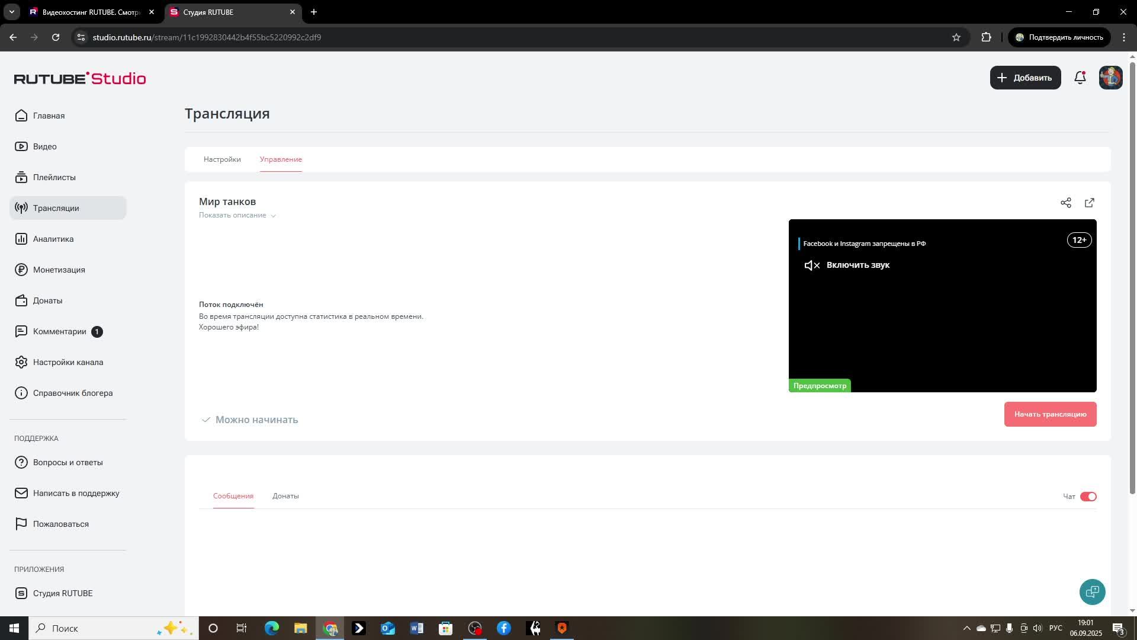Open Монетизация sidebar section
The height and width of the screenshot is (640, 1137).
tap(59, 270)
